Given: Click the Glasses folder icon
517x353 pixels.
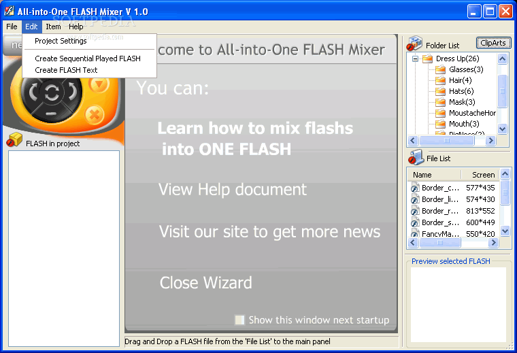Looking at the screenshot, I should pyautogui.click(x=440, y=69).
